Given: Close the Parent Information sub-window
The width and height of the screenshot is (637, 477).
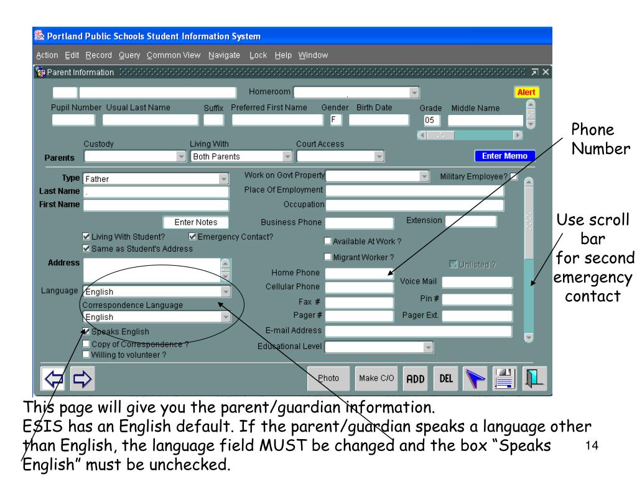Looking at the screenshot, I should pyautogui.click(x=546, y=72).
